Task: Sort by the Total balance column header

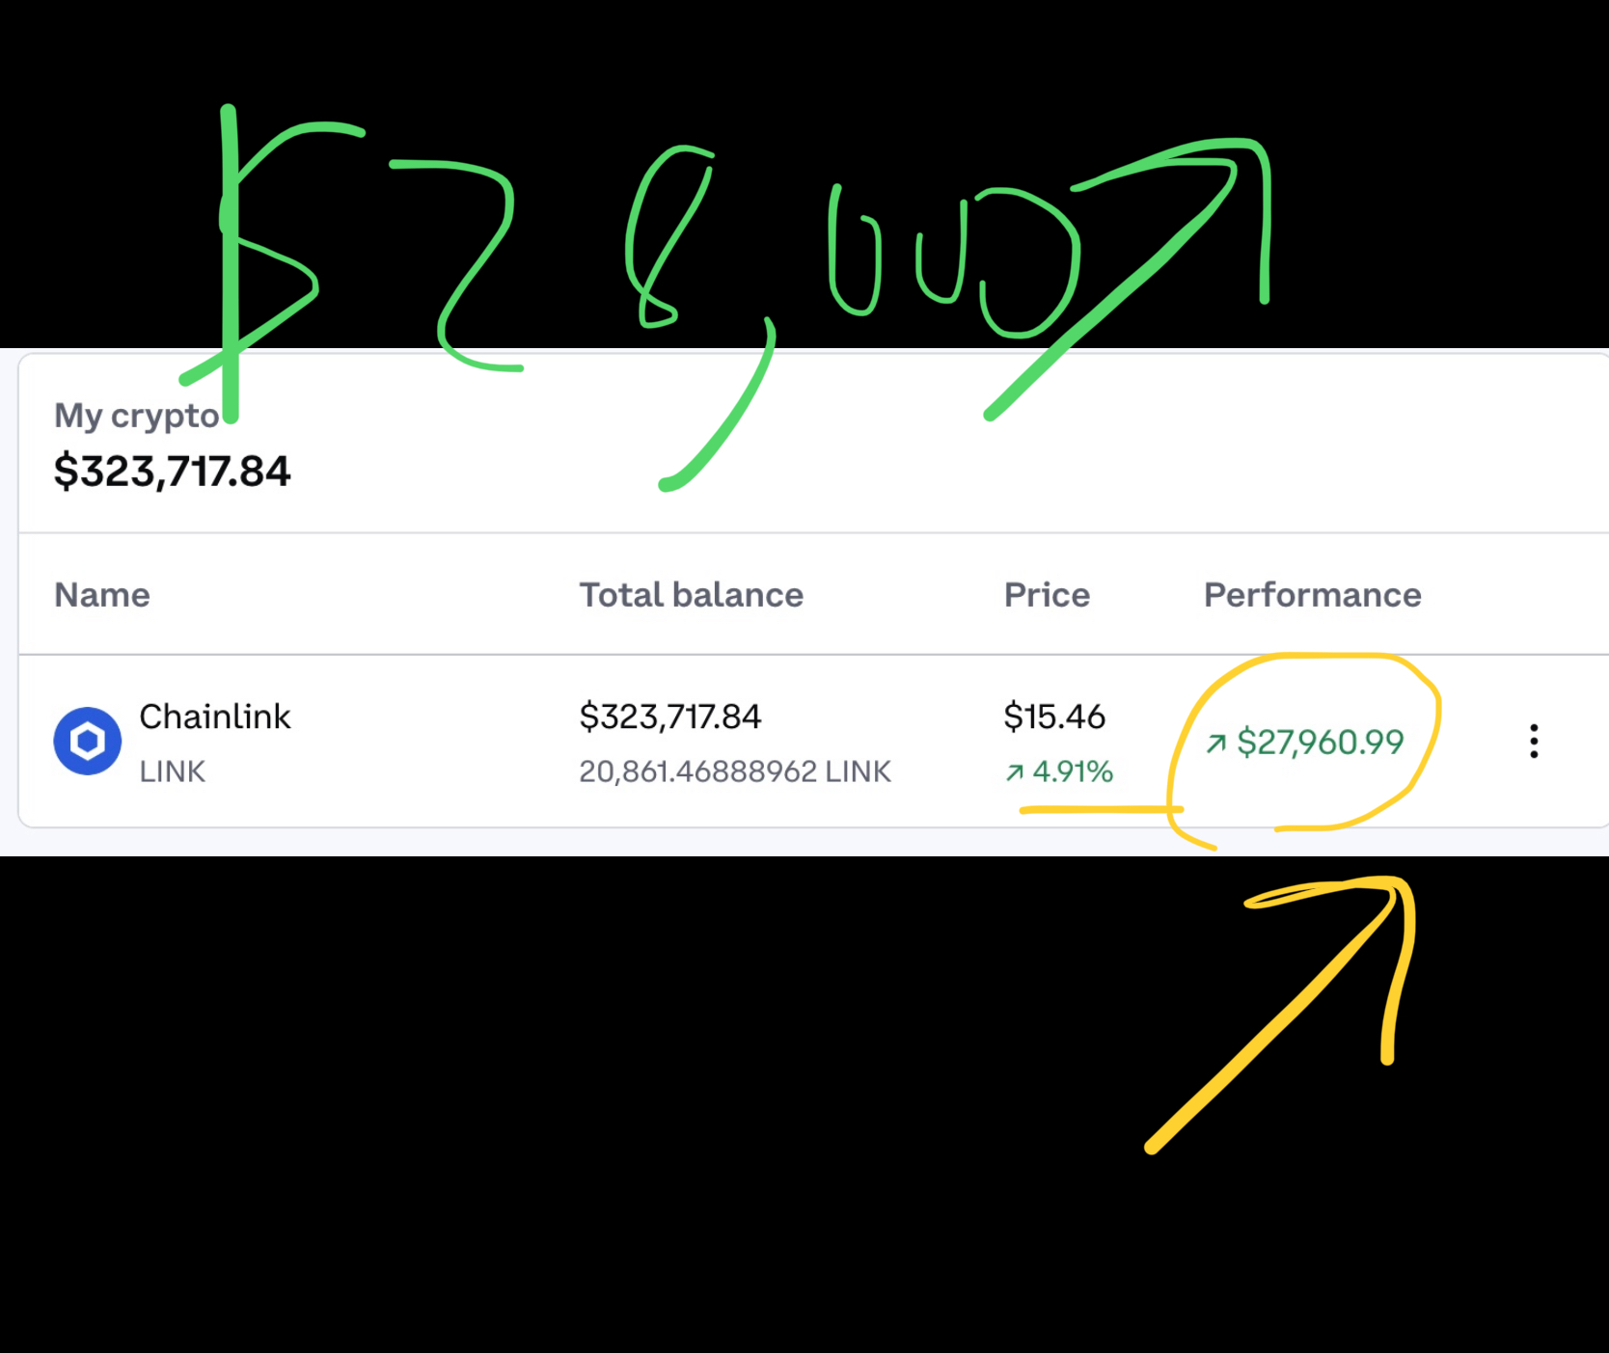Action: pos(692,595)
